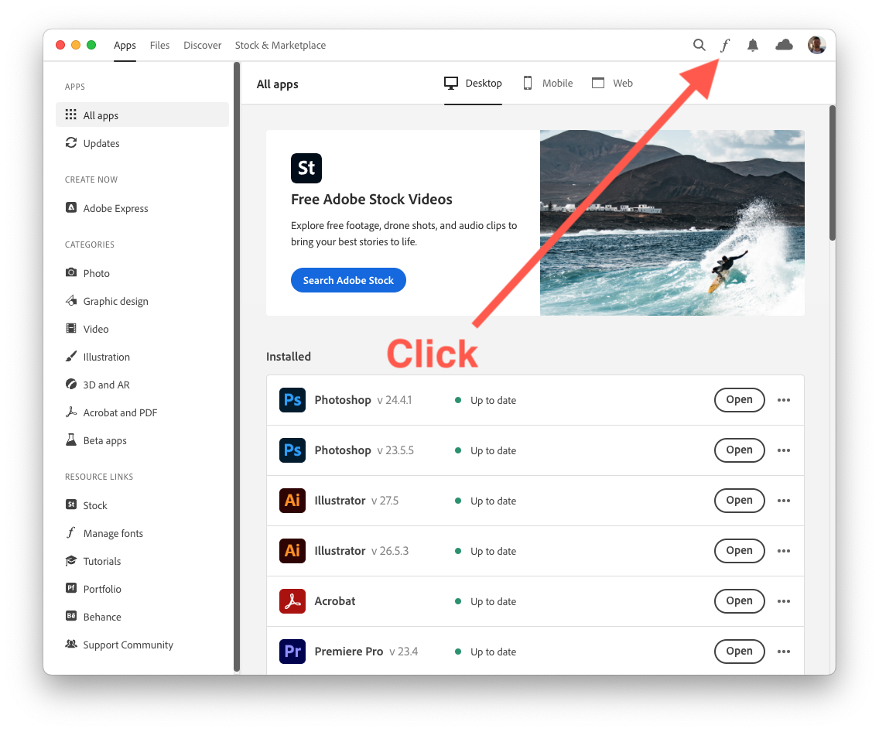Switch to the Discover top tab

(x=203, y=46)
